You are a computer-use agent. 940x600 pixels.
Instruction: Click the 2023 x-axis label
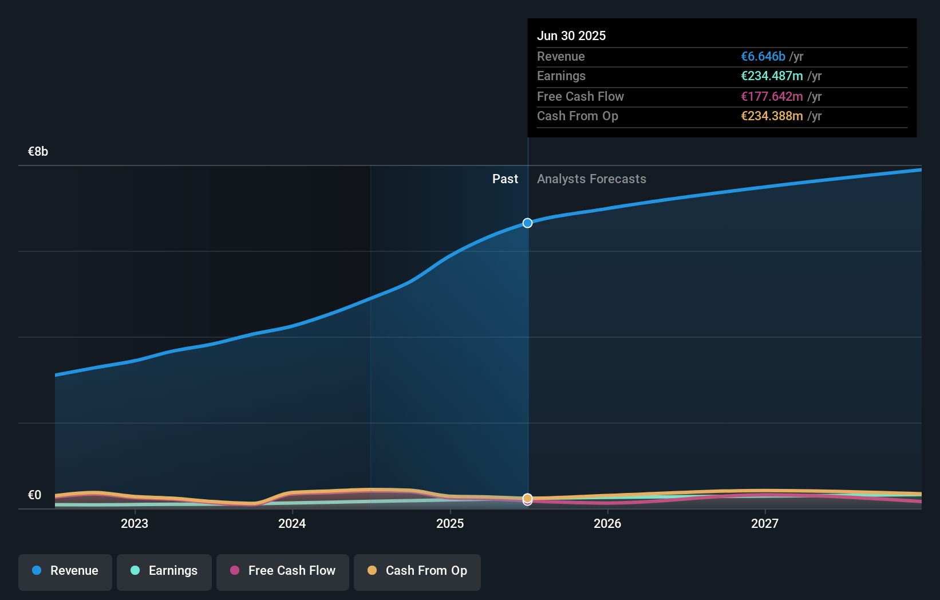click(135, 524)
